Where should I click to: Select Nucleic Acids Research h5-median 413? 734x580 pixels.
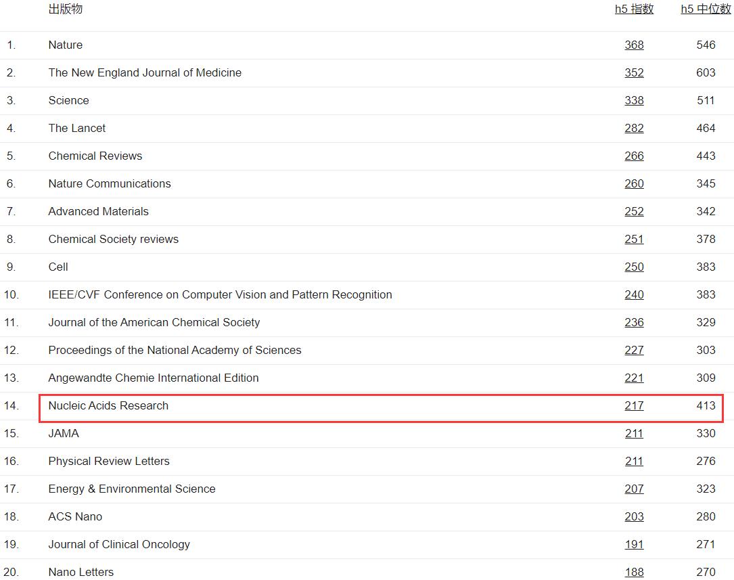[x=706, y=406]
